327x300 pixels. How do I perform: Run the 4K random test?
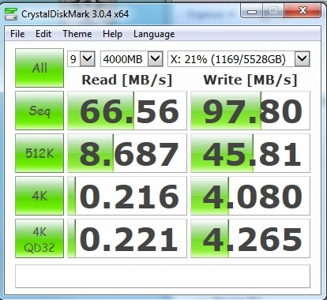[x=39, y=196]
